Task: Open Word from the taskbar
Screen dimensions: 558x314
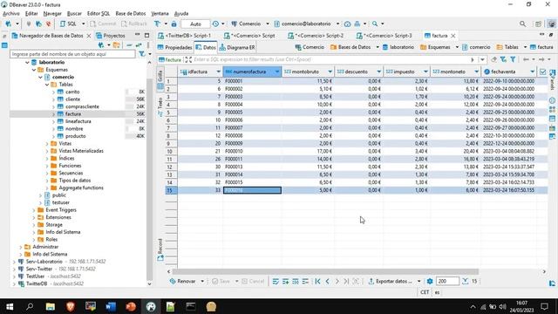Action: [111, 306]
